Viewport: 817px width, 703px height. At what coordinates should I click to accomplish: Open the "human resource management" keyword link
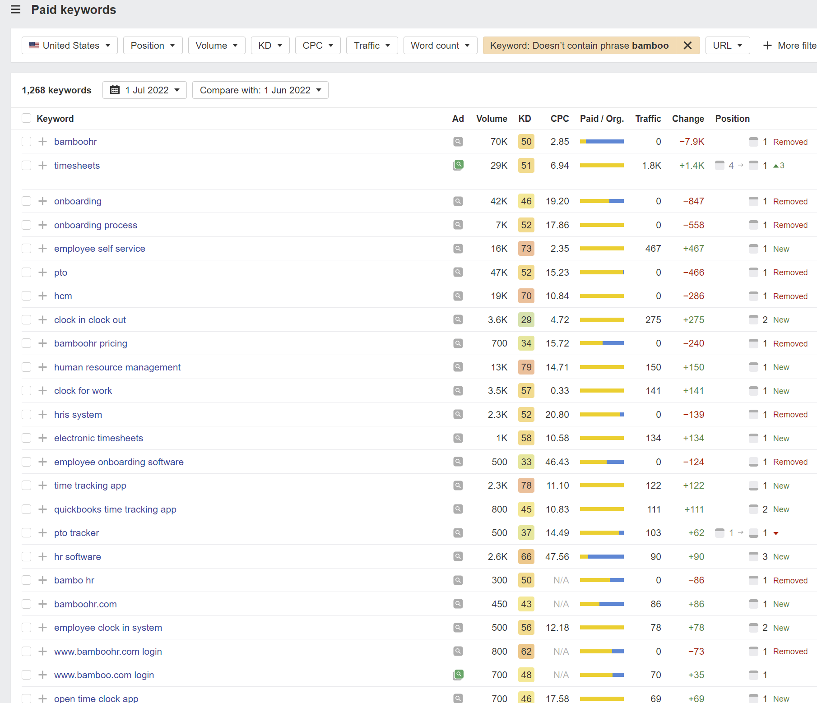tap(117, 367)
